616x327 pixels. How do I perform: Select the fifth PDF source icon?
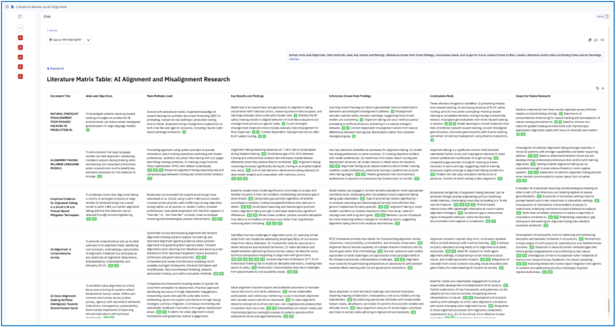coord(21,78)
